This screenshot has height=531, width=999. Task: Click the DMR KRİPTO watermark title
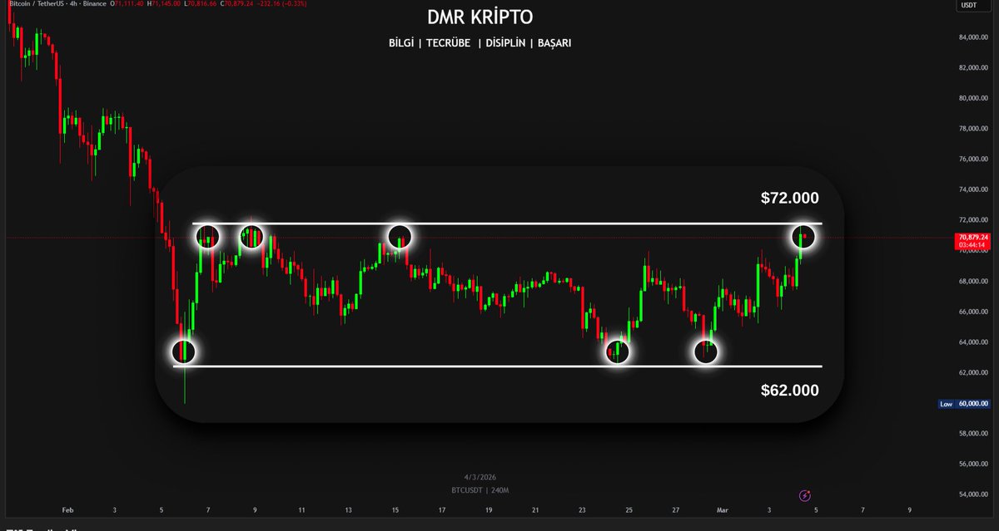[x=480, y=16]
